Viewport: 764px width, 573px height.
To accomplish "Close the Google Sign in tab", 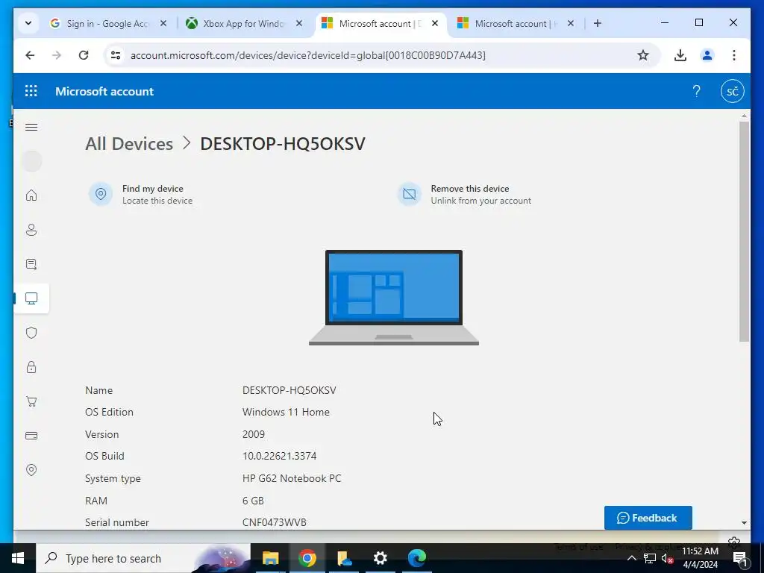I will click(x=163, y=23).
